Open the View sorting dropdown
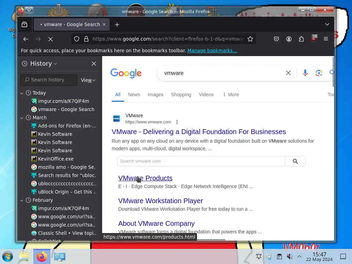 click(x=88, y=80)
